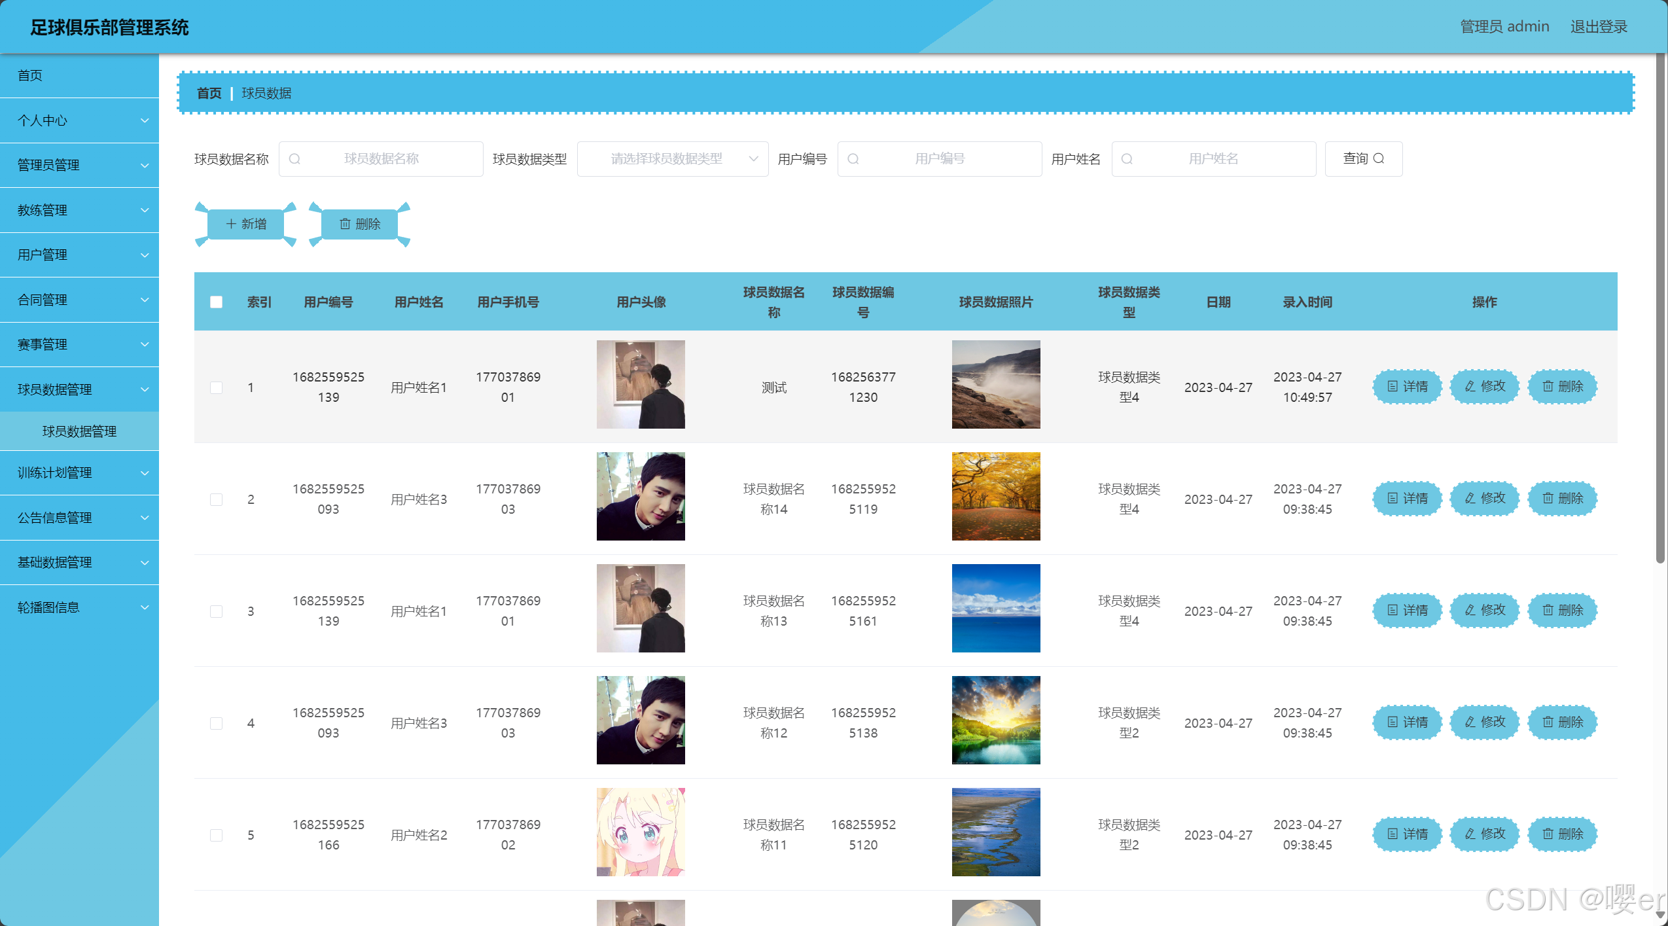This screenshot has height=926, width=1668.
Task: Click 首页 in the breadcrumb
Action: [209, 94]
